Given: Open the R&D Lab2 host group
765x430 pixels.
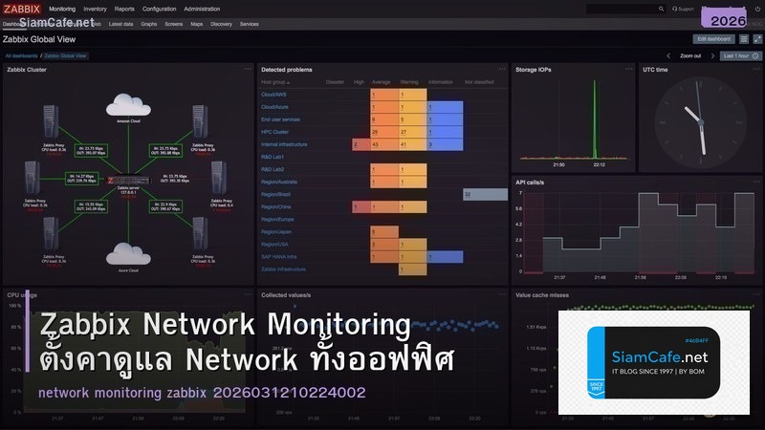Looking at the screenshot, I should [273, 169].
